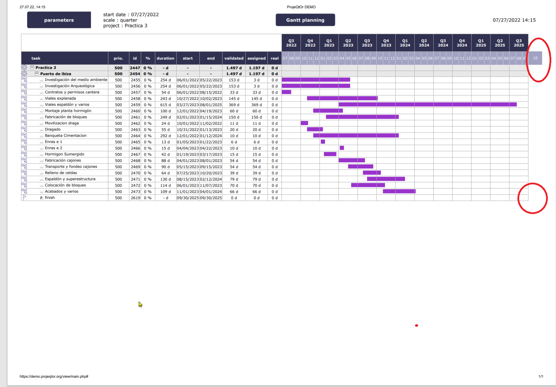Click the milestone flag icon for finish row

pyautogui.click(x=24, y=197)
